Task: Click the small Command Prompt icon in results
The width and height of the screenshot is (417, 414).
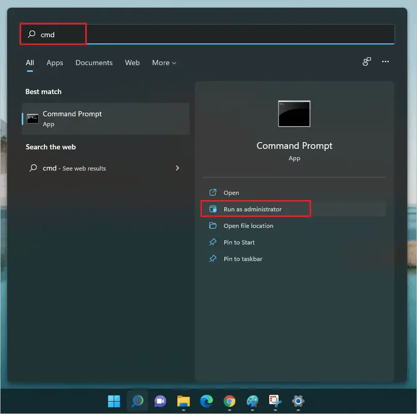Action: coord(33,119)
